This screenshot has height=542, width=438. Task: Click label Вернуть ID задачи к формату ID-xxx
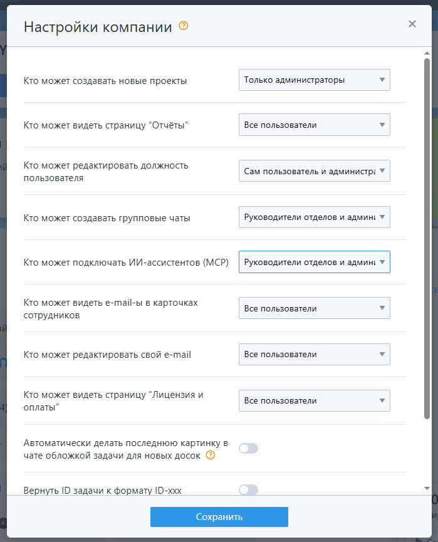point(102,491)
